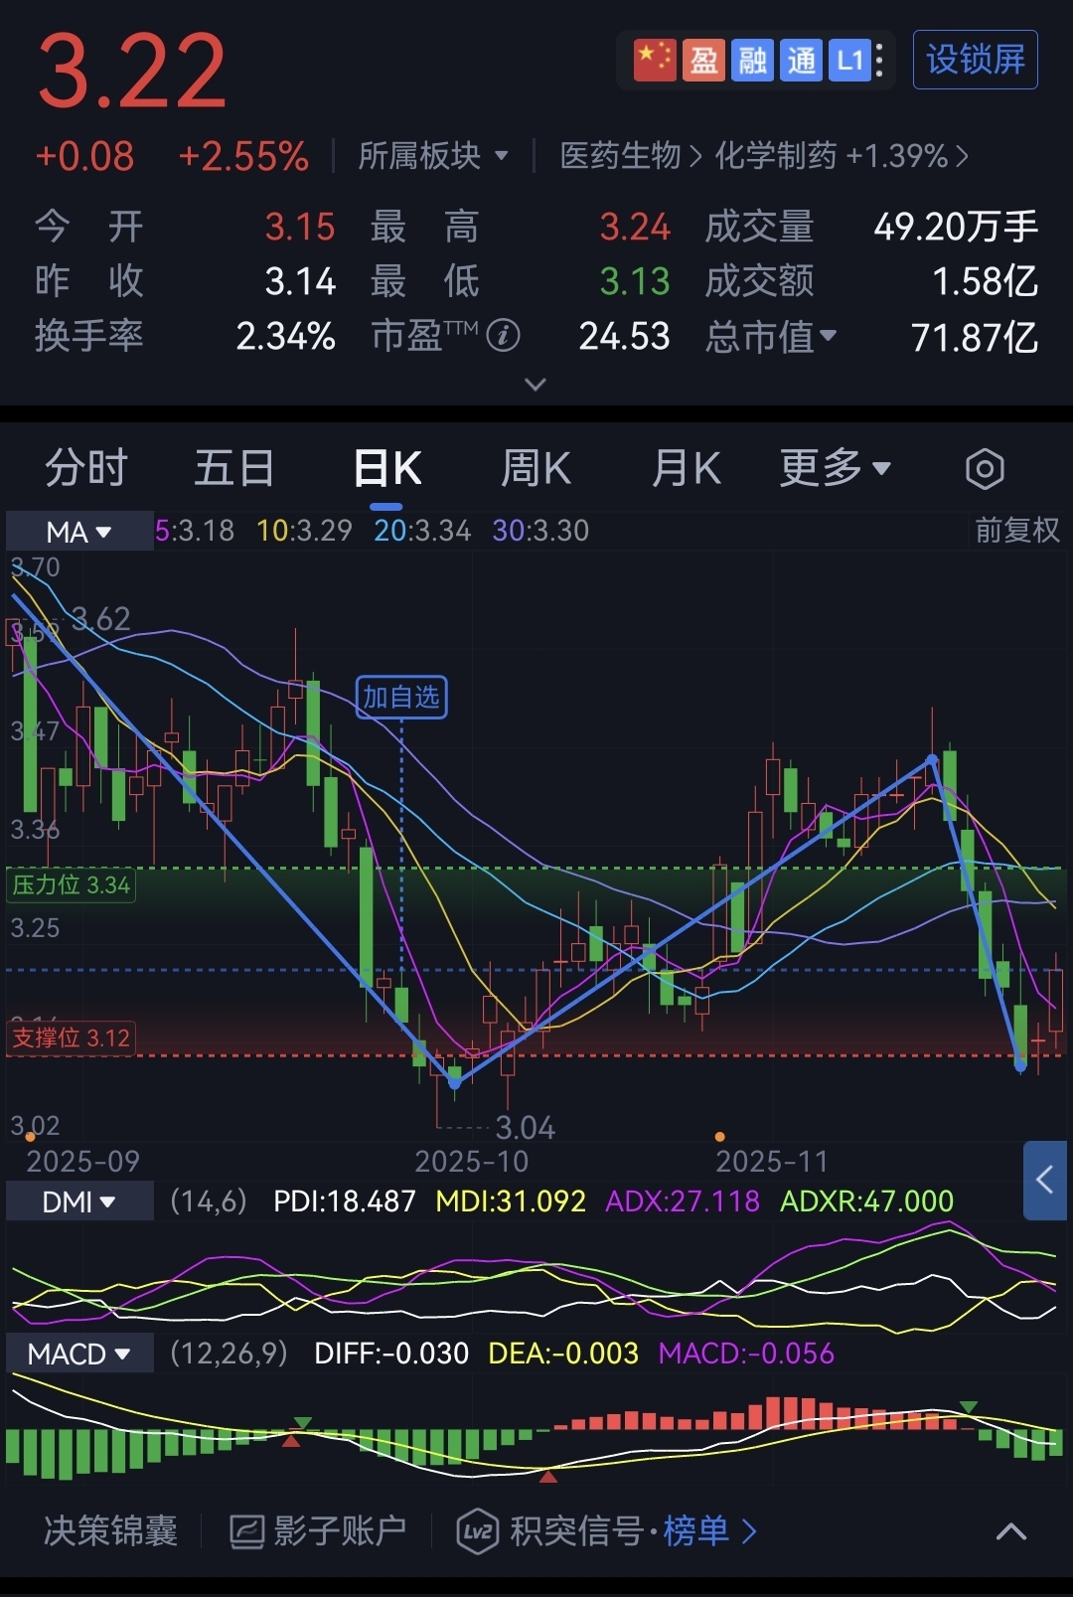This screenshot has height=1597, width=1073.
Task: Tap the 影子账户 icon
Action: [x=247, y=1531]
